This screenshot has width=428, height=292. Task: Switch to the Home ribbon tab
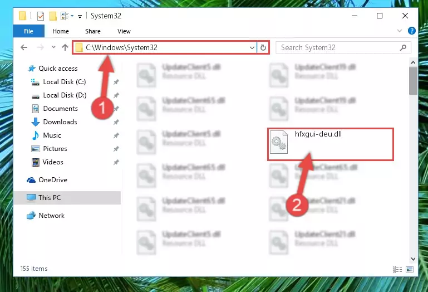tap(61, 31)
